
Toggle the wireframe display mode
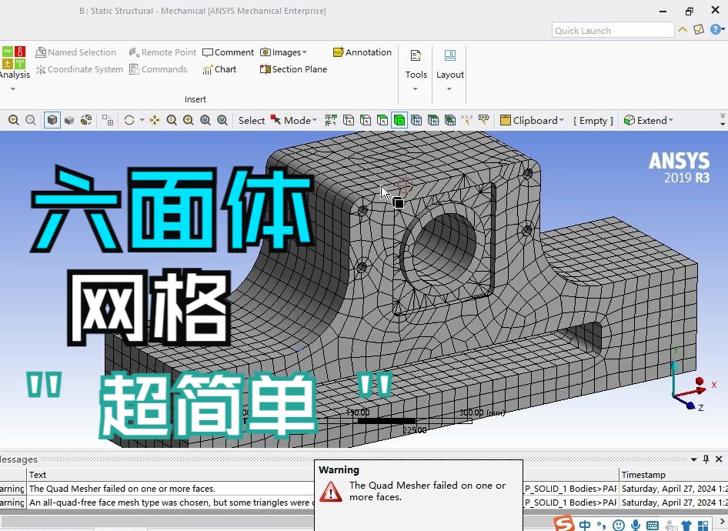(85, 120)
